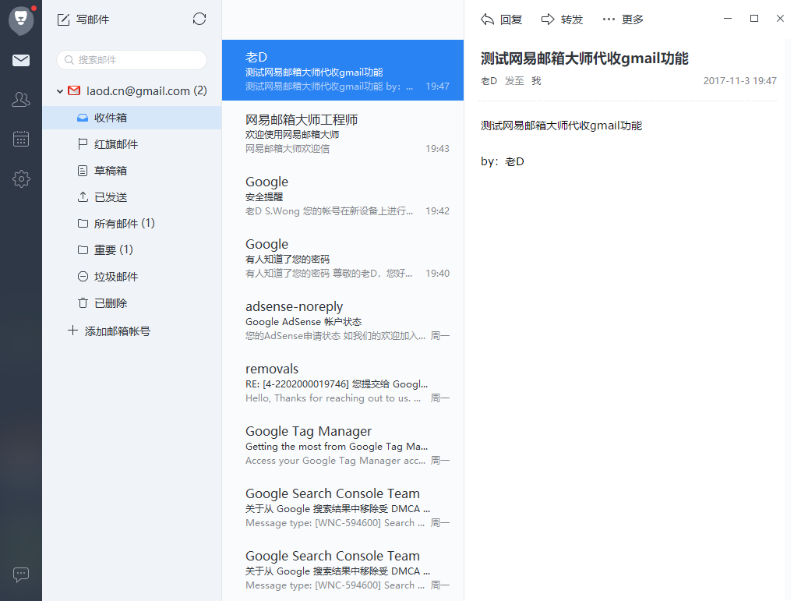The width and height of the screenshot is (794, 601).
Task: Click the search magnifier icon
Action: [x=69, y=60]
